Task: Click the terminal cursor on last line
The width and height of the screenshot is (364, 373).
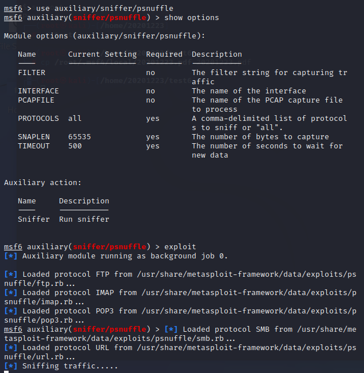Action: [x=6, y=372]
